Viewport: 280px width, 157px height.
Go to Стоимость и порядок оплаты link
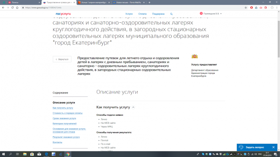[68, 113]
